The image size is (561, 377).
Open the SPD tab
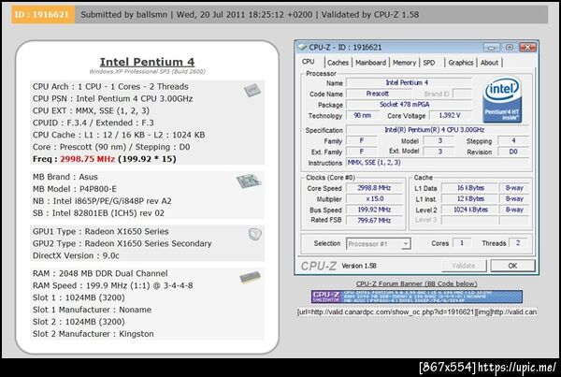(x=429, y=63)
